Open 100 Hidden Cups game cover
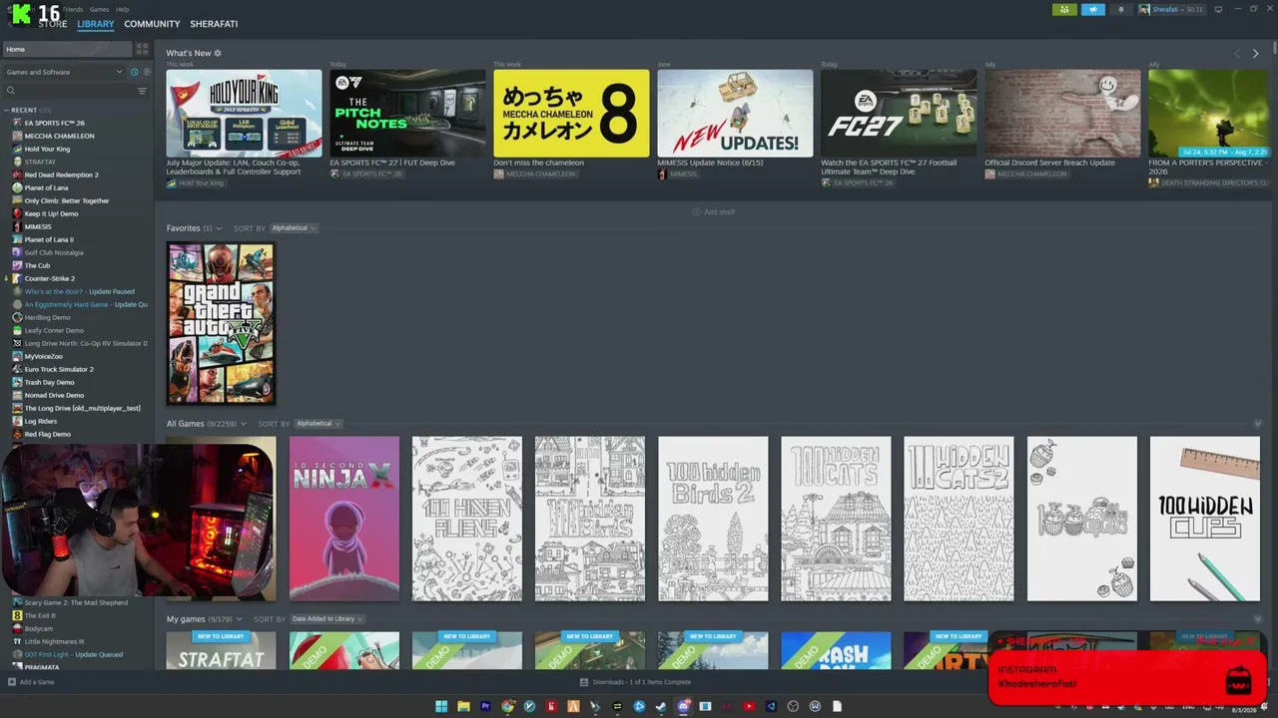 pos(1205,519)
